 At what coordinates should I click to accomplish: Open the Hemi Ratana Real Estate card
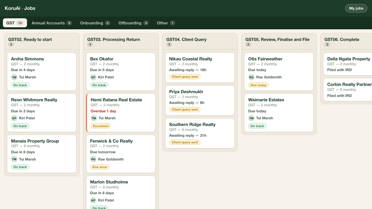click(x=121, y=113)
